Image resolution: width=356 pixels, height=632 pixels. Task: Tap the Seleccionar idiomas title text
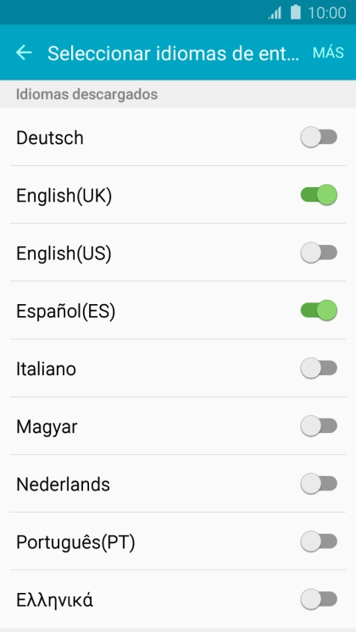click(174, 53)
